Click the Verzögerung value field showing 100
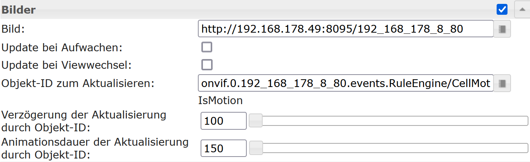Screen dimensions: 530x162 224,121
